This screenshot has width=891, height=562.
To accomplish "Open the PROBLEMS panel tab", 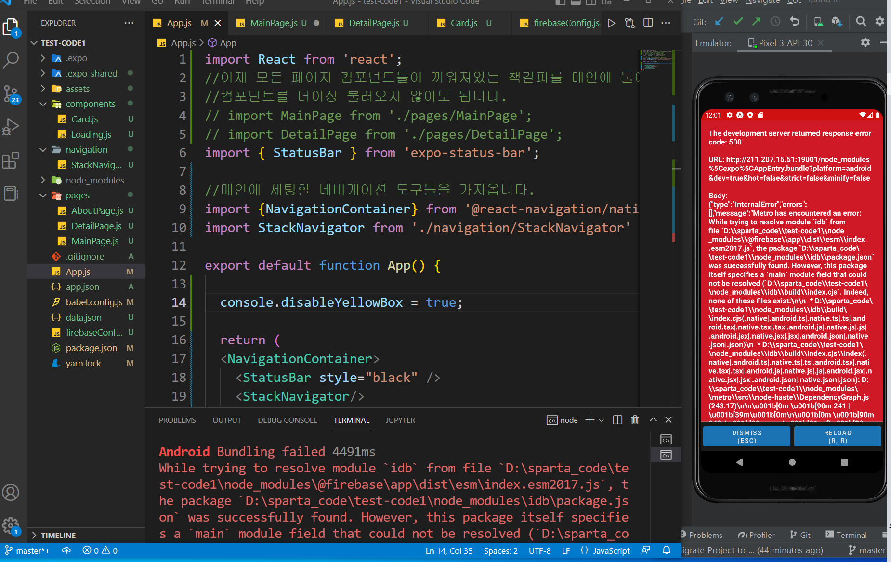I will (177, 420).
